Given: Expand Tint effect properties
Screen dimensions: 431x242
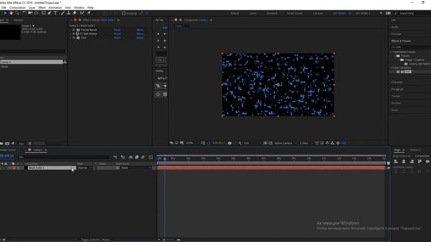Looking at the screenshot, I should tap(70, 38).
